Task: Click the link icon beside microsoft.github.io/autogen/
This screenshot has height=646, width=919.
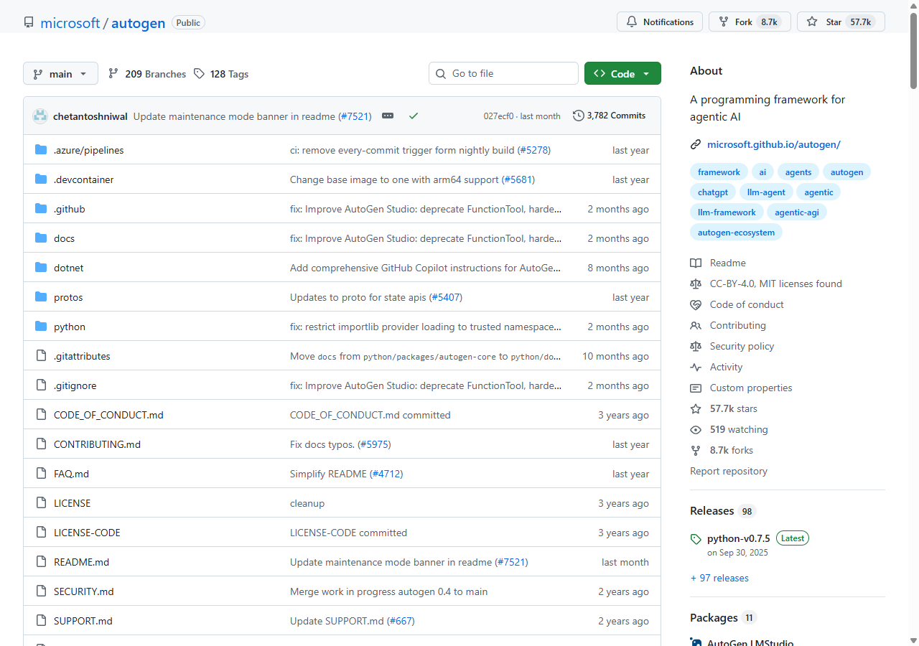Action: coord(695,144)
